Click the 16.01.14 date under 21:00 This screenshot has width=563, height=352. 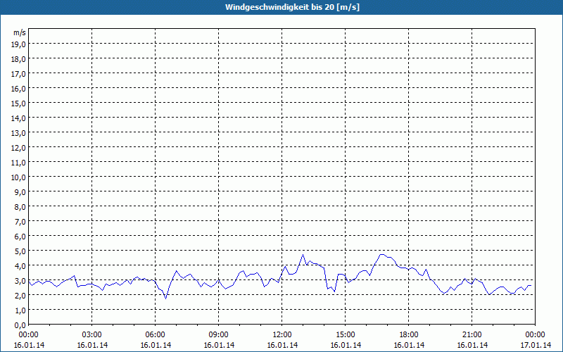pyautogui.click(x=472, y=345)
